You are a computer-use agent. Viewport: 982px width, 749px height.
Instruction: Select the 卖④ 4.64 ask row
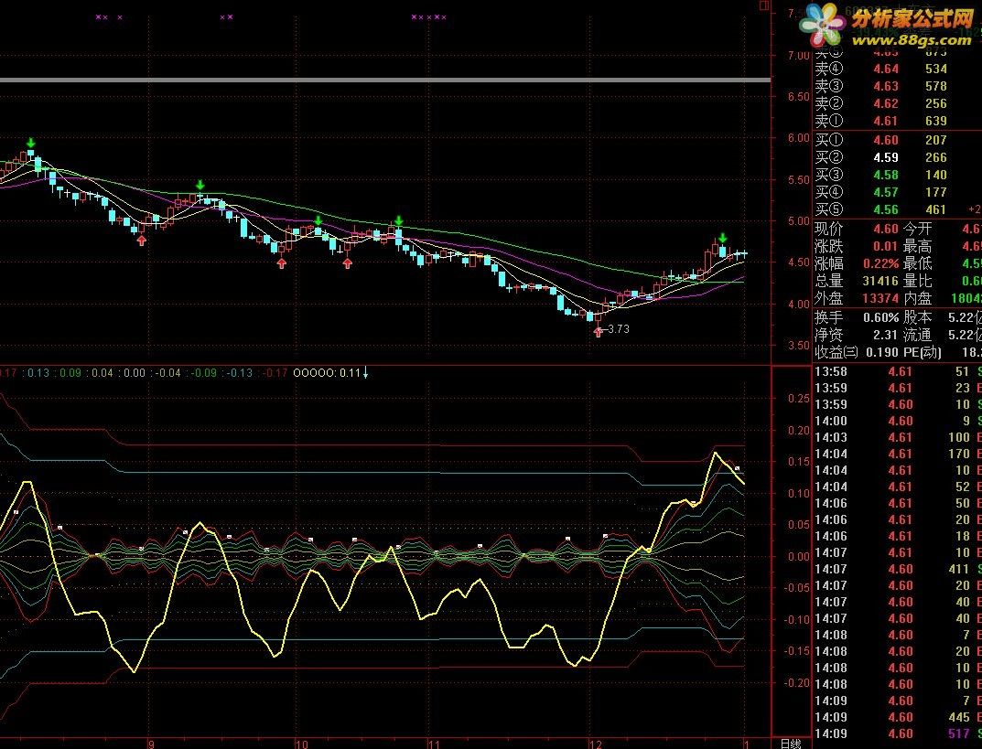[x=898, y=69]
